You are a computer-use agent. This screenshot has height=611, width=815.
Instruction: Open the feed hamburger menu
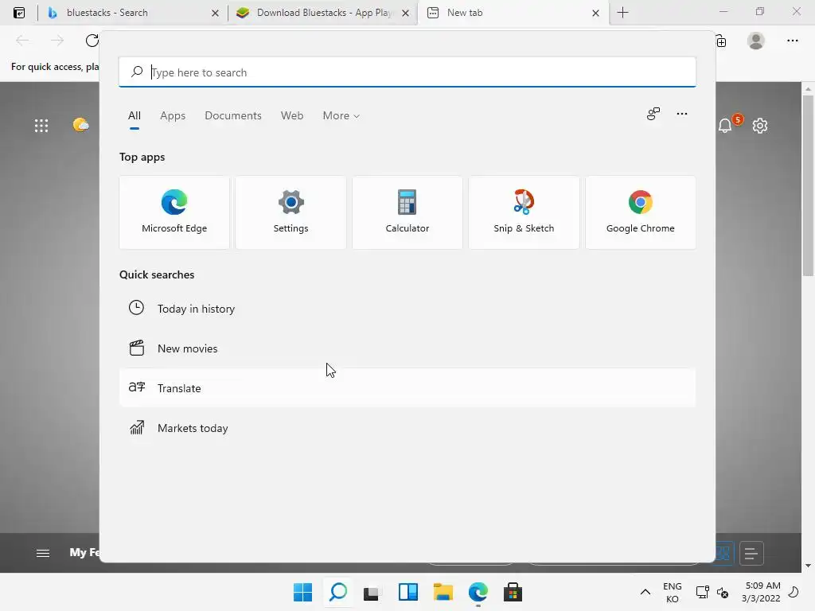click(x=43, y=553)
